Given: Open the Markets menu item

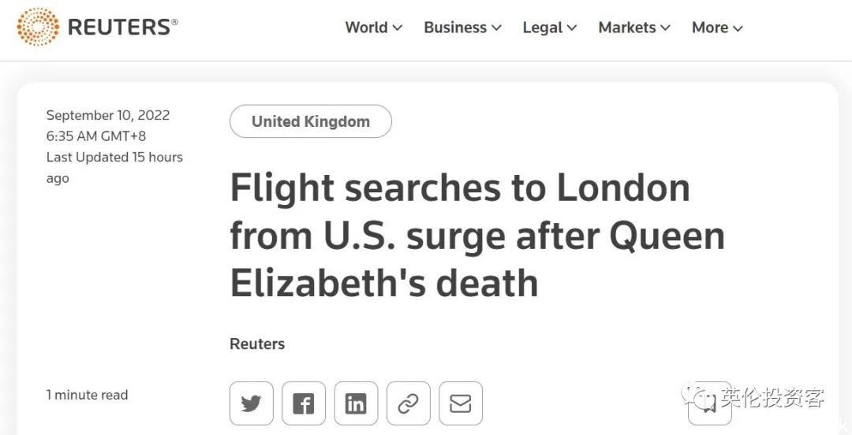Looking at the screenshot, I should click(x=627, y=27).
